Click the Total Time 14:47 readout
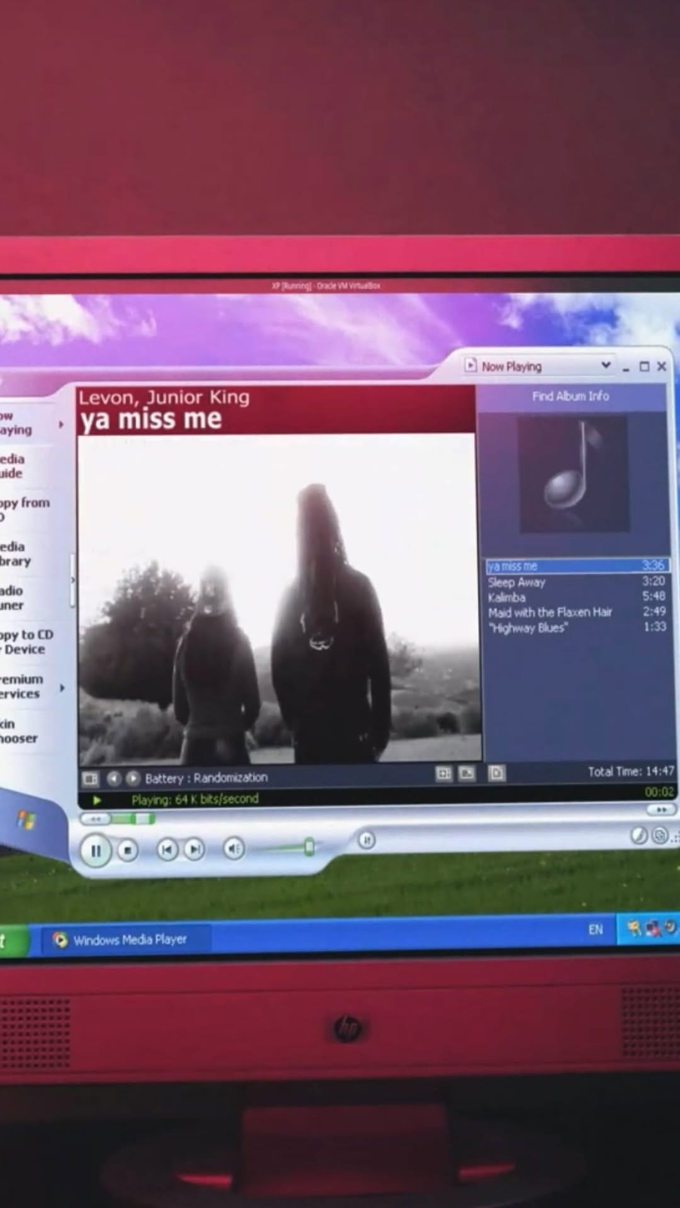 pos(631,772)
